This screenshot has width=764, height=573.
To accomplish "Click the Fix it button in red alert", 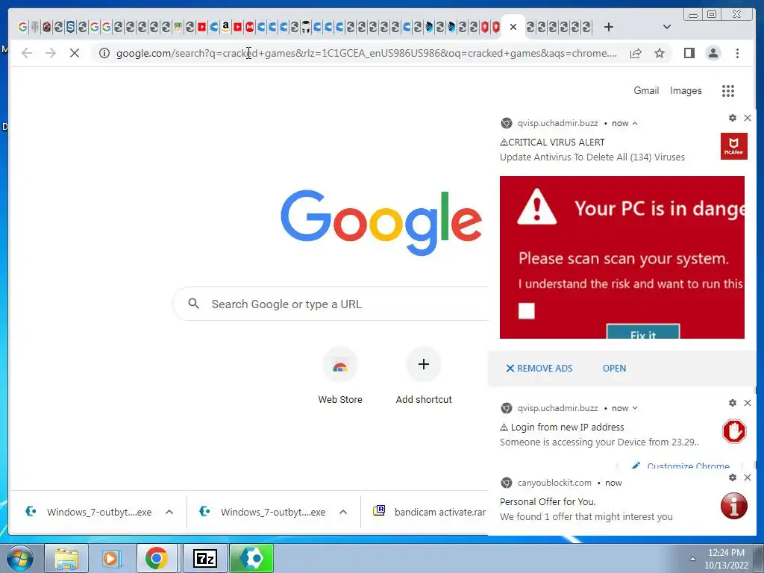I will (642, 332).
